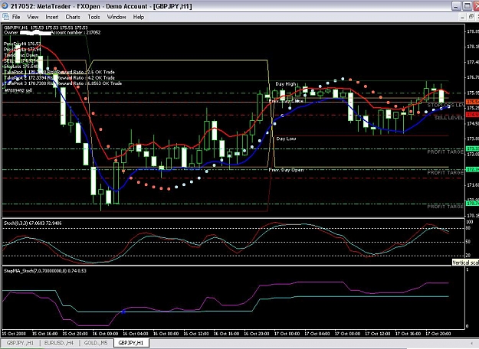Minimize the MetaTrader window
The height and width of the screenshot is (349, 479).
click(456, 6)
